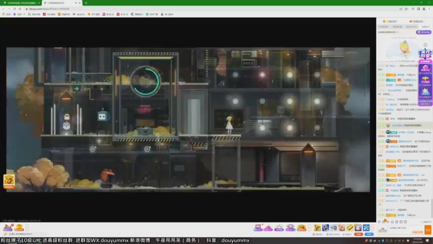433x244 pixels.
Task: Send the yellow ticket gift
Action: click(350, 228)
